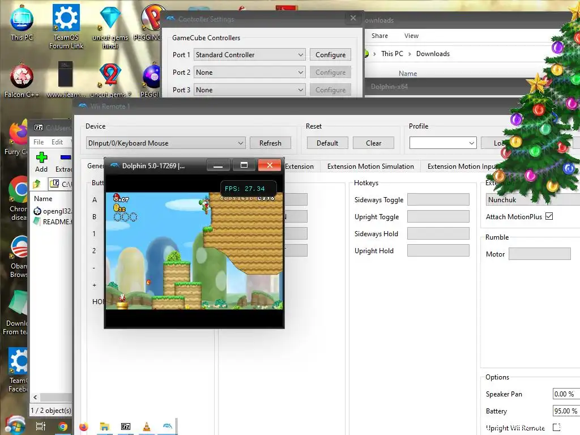Click the Sideways Toggle hotkey field
This screenshot has height=435, width=580.
(438, 200)
